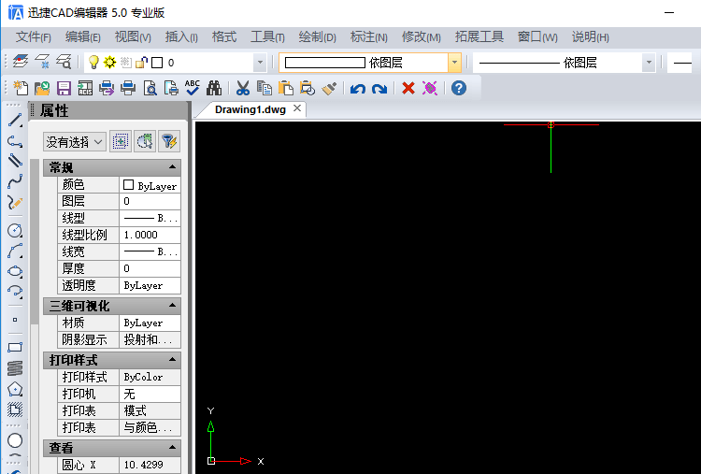Click the blue question mark Help icon
This screenshot has height=474, width=701.
click(458, 88)
